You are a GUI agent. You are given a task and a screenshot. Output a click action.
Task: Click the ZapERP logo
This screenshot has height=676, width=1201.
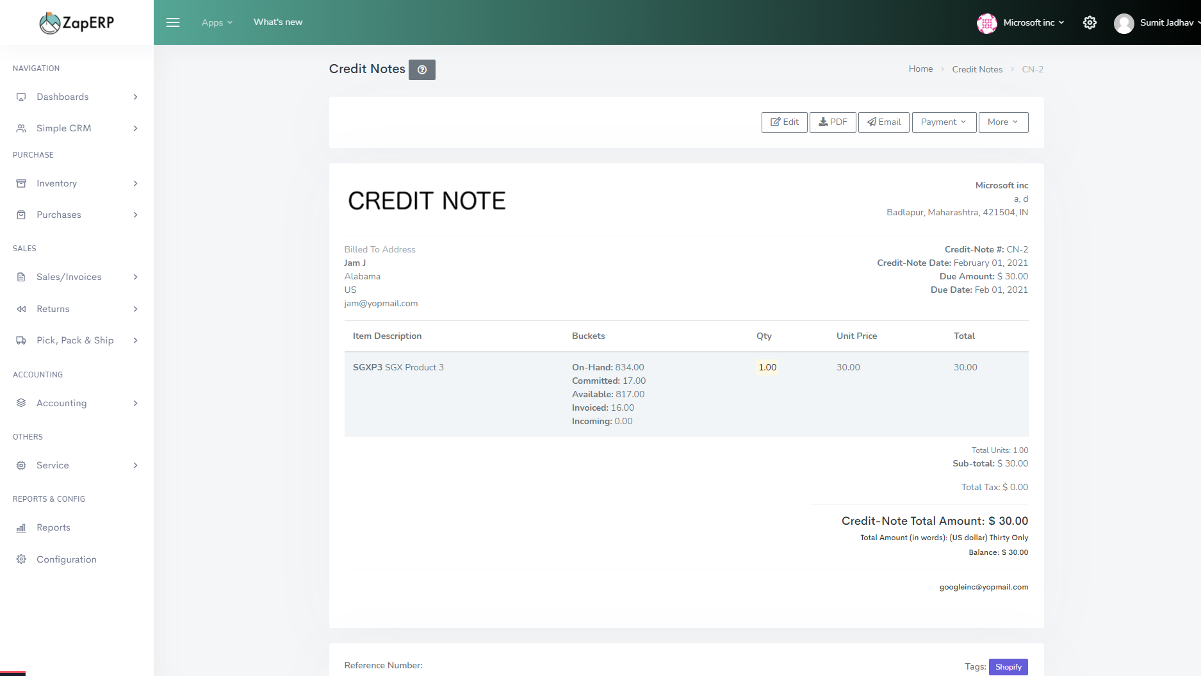[x=76, y=23]
